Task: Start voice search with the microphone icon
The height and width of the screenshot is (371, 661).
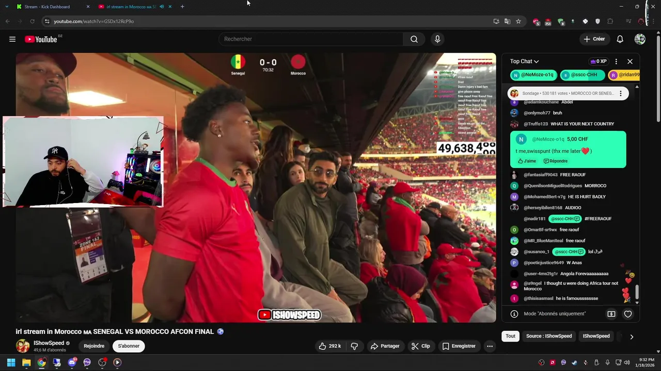Action: point(437,39)
